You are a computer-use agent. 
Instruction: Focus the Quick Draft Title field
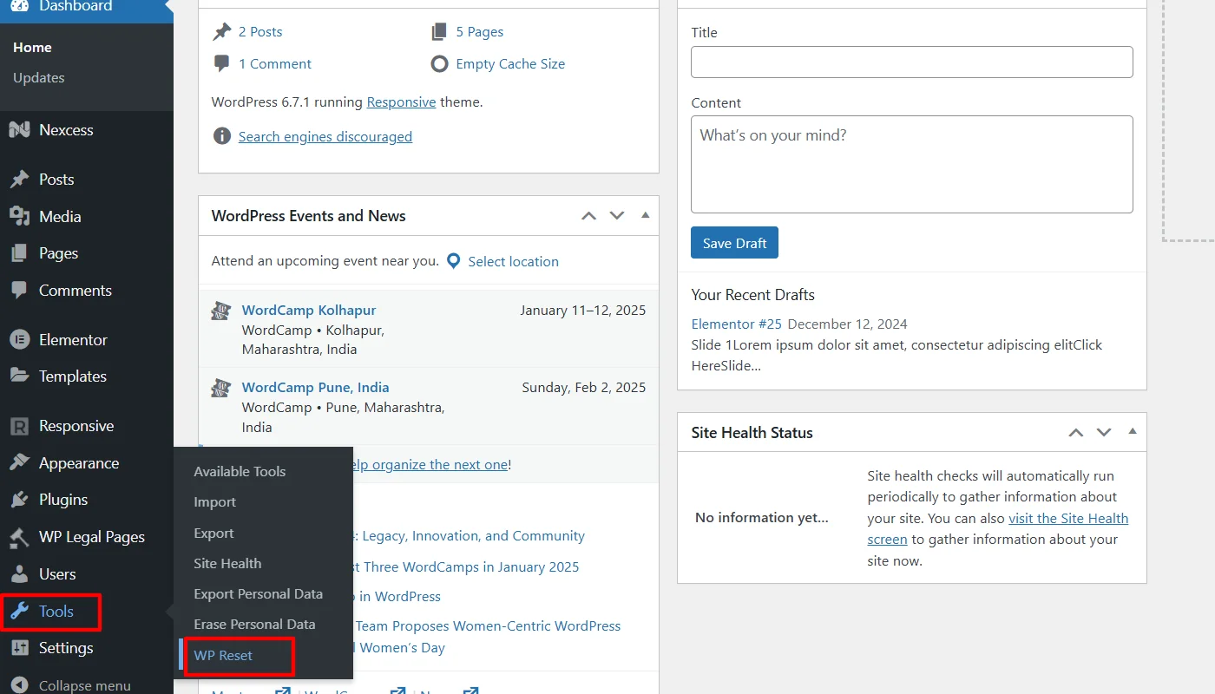pyautogui.click(x=912, y=62)
